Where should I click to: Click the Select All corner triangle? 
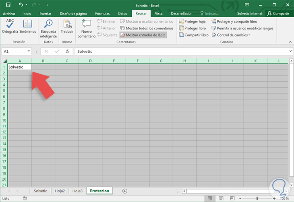(x=5, y=61)
